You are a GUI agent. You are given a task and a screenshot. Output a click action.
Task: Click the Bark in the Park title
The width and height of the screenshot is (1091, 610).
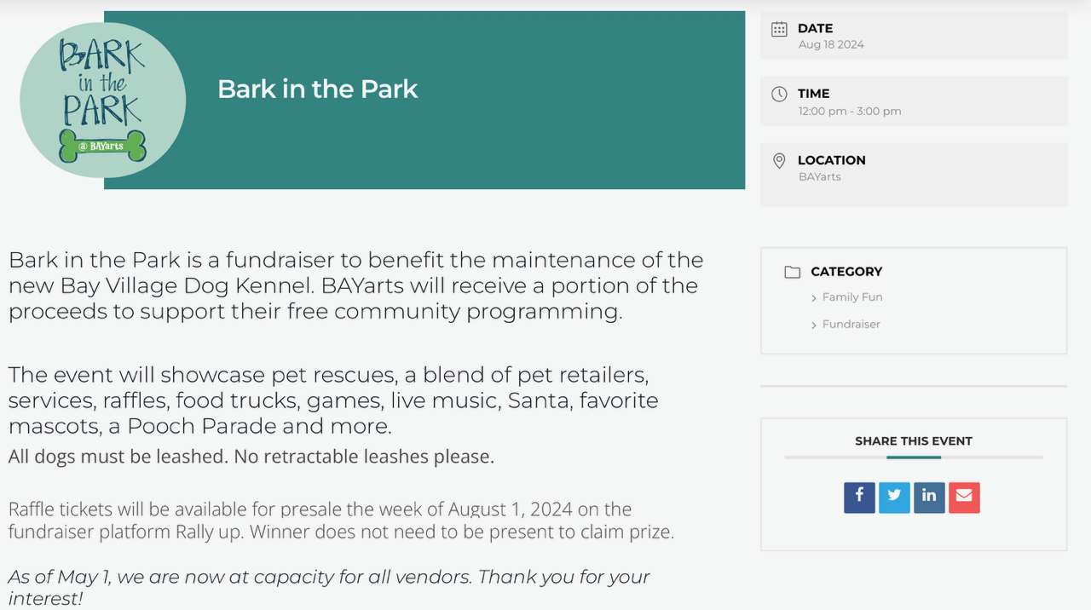(318, 89)
